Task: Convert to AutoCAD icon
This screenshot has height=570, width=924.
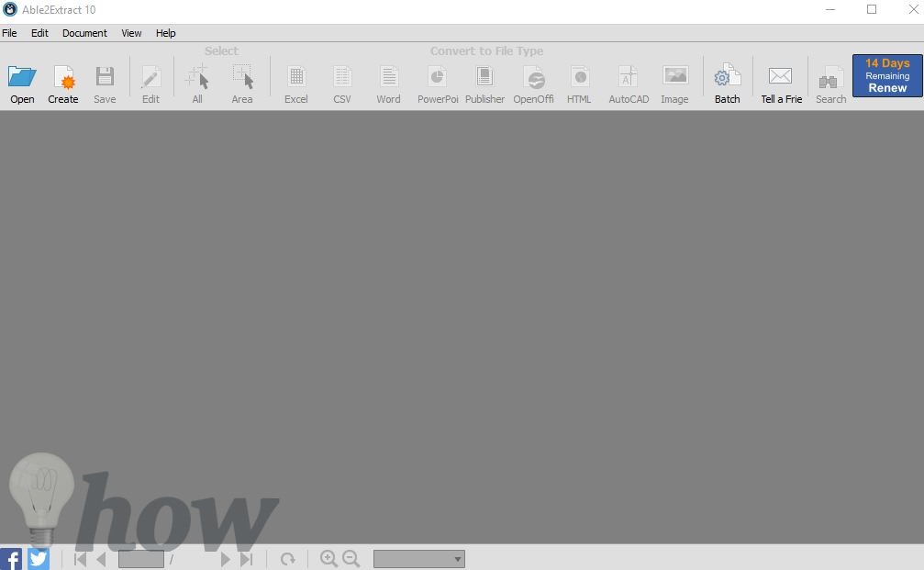Action: click(628, 76)
